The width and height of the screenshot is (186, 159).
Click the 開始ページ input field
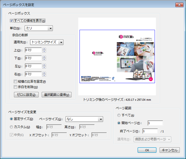tap(155, 123)
